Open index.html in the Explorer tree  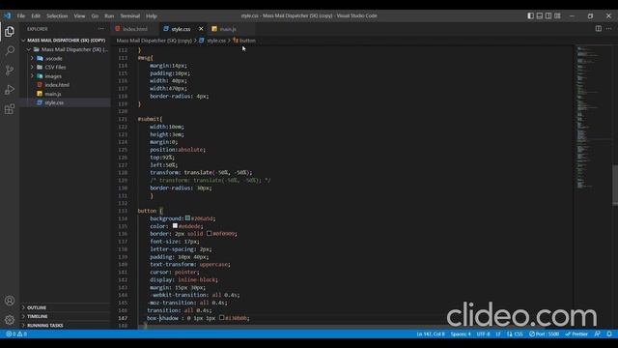[x=57, y=85]
